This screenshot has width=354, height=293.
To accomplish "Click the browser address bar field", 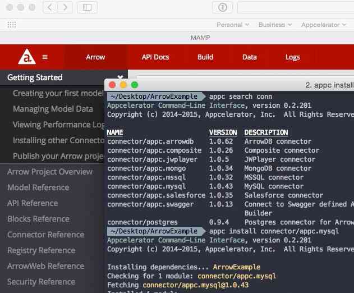I will click(x=296, y=7).
